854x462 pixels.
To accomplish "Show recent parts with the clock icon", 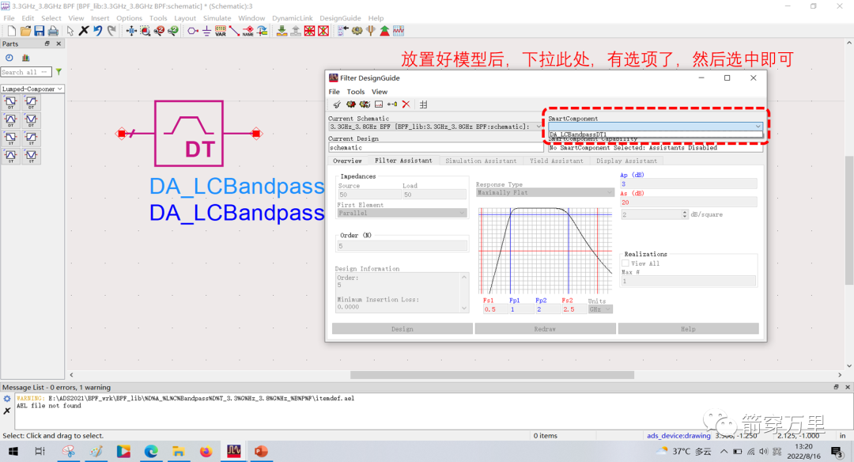I will [x=9, y=58].
